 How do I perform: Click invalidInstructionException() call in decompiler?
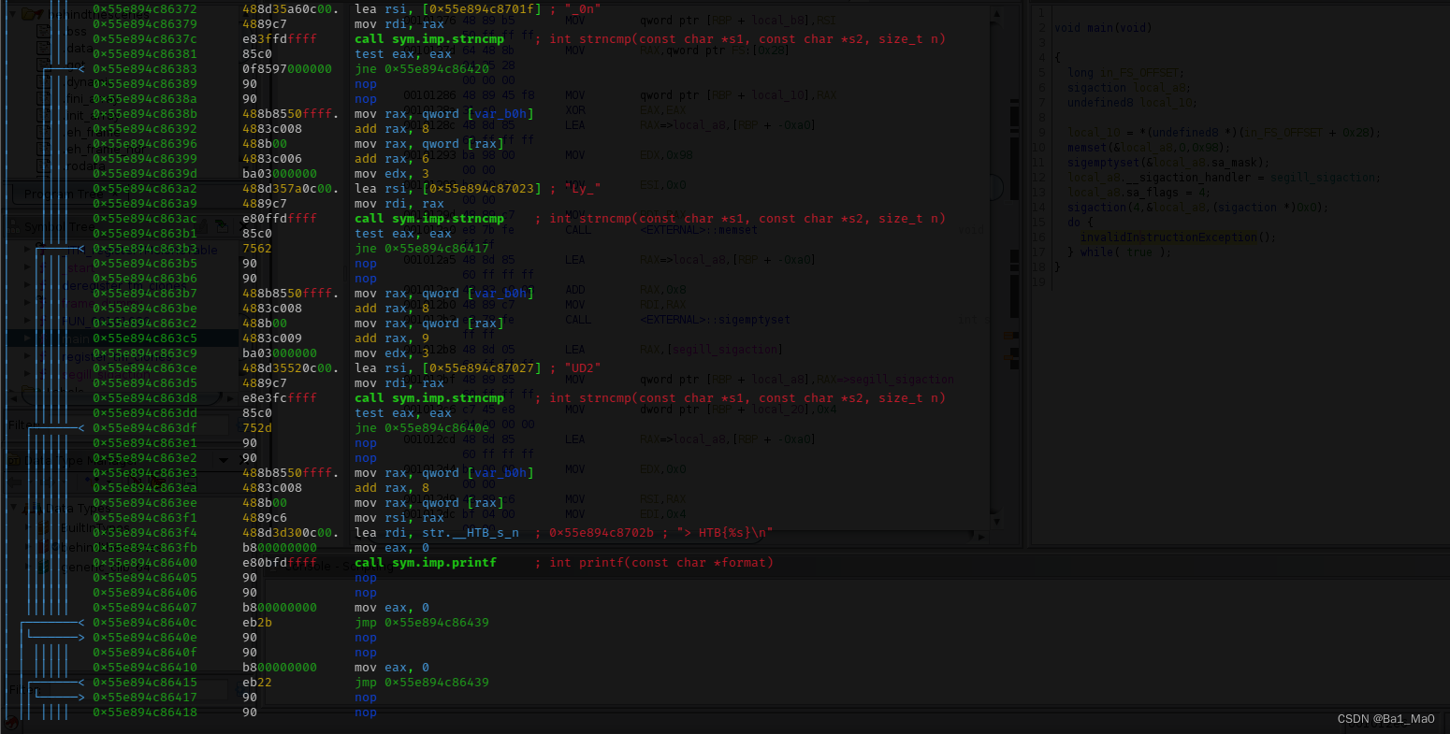(1179, 237)
